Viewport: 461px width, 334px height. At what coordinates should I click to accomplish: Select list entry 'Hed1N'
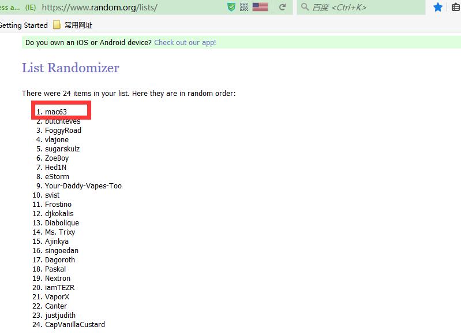click(55, 168)
